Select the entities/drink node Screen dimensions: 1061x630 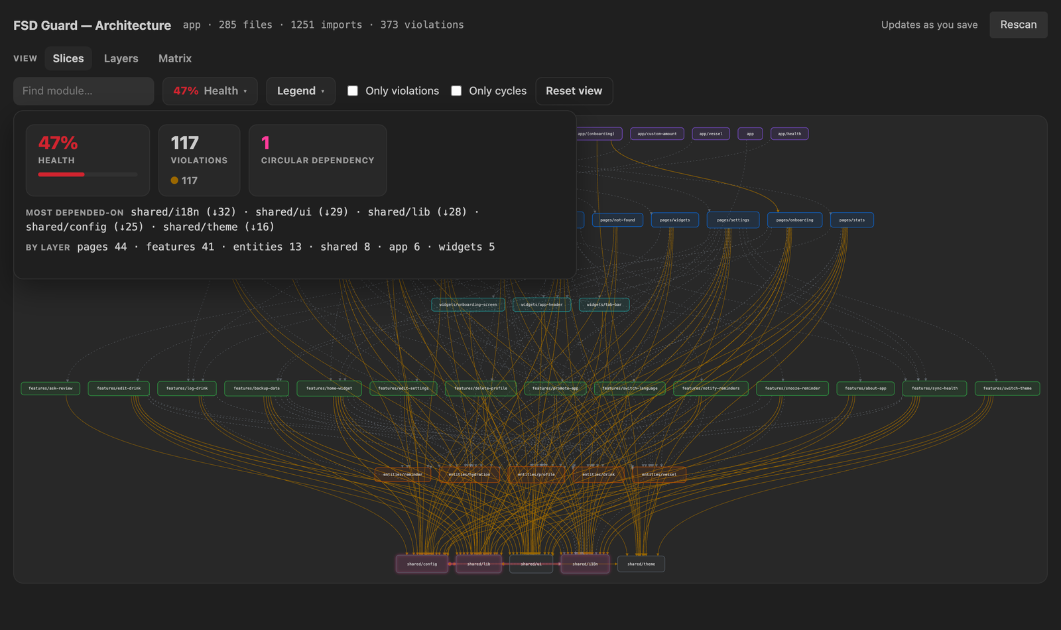point(598,475)
